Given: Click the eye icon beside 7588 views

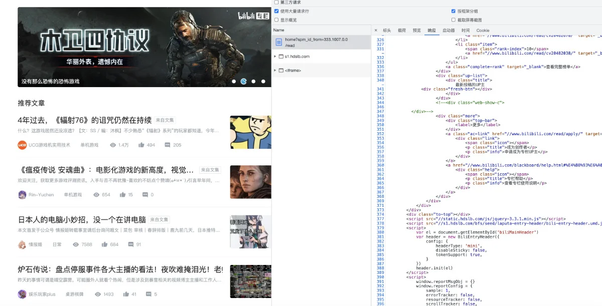Looking at the screenshot, I should coord(76,244).
